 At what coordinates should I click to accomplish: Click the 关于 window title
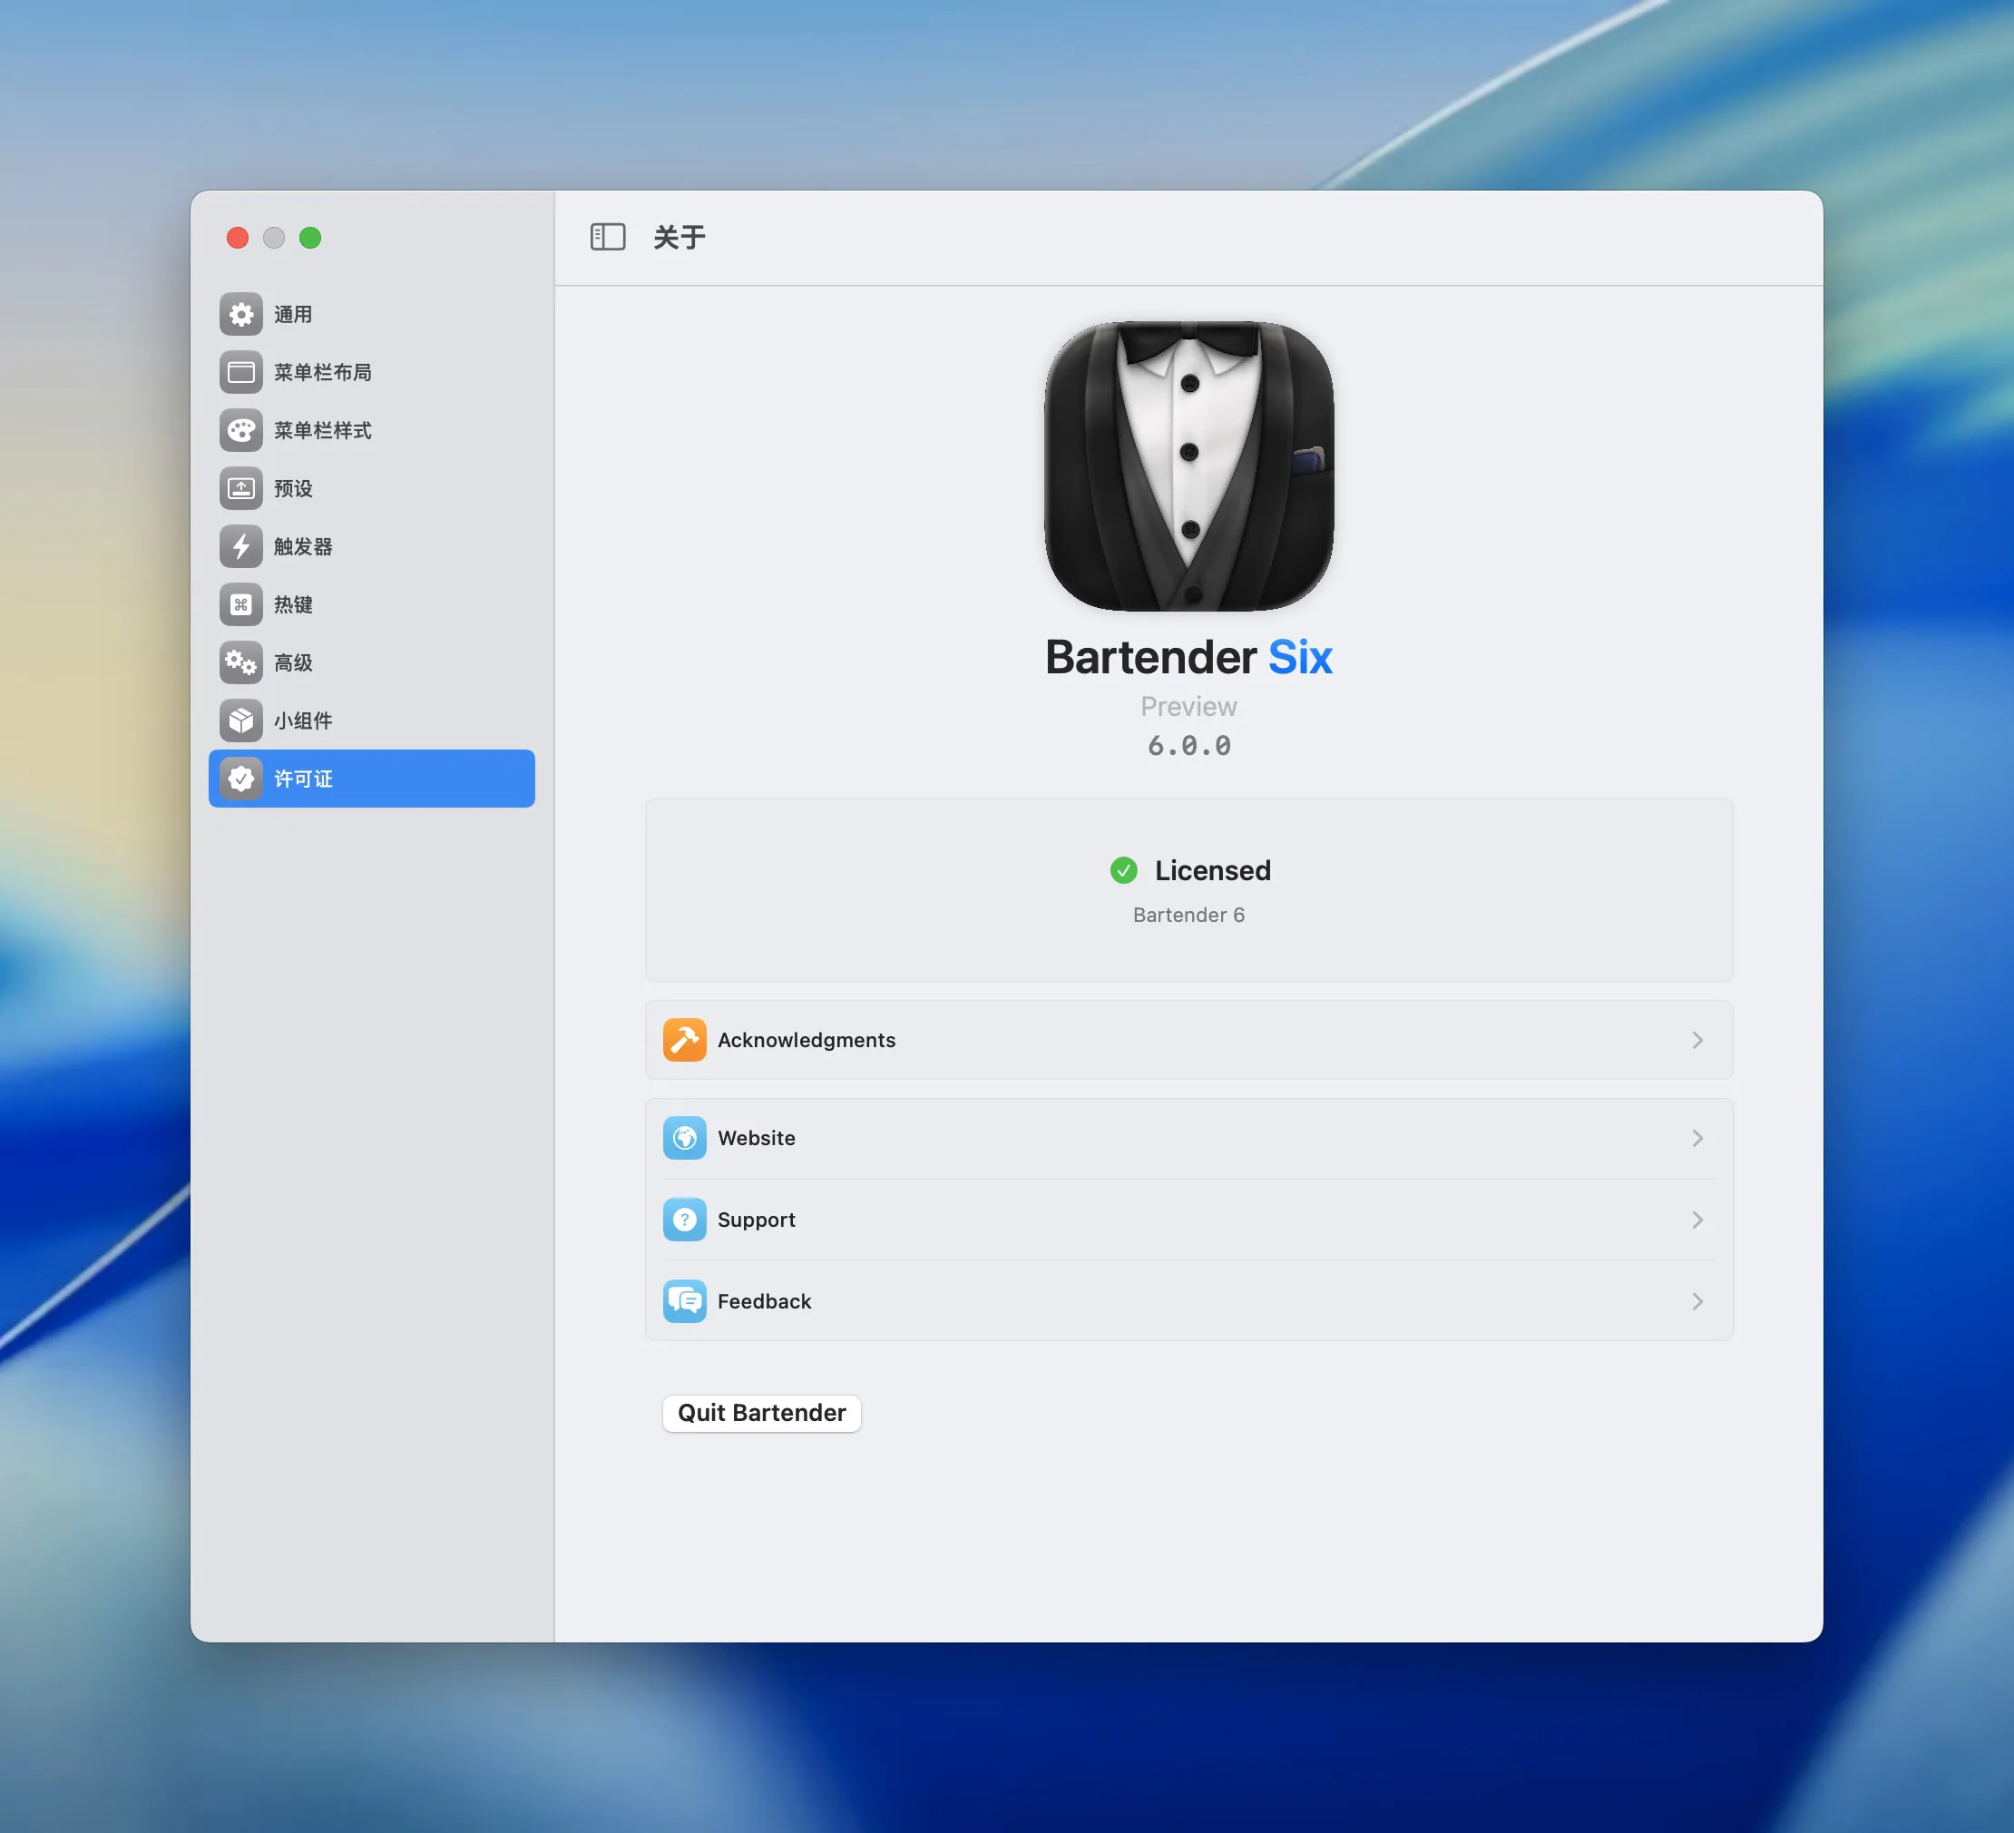click(679, 237)
